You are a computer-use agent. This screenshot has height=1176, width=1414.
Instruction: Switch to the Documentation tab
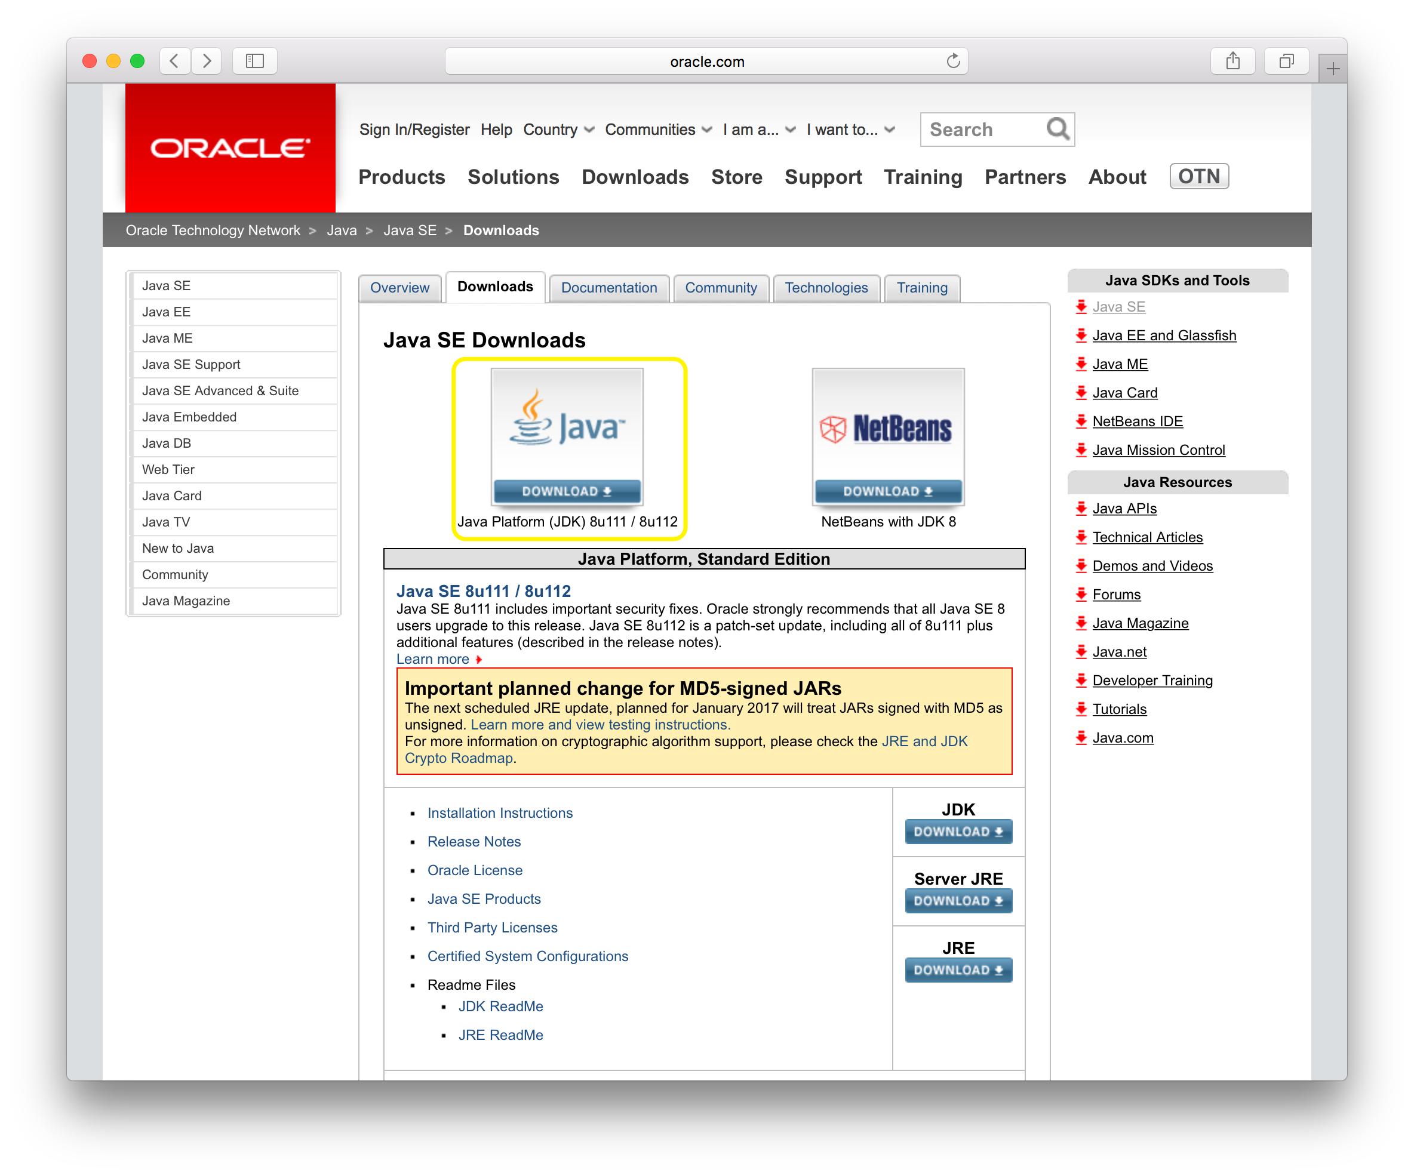pyautogui.click(x=608, y=288)
